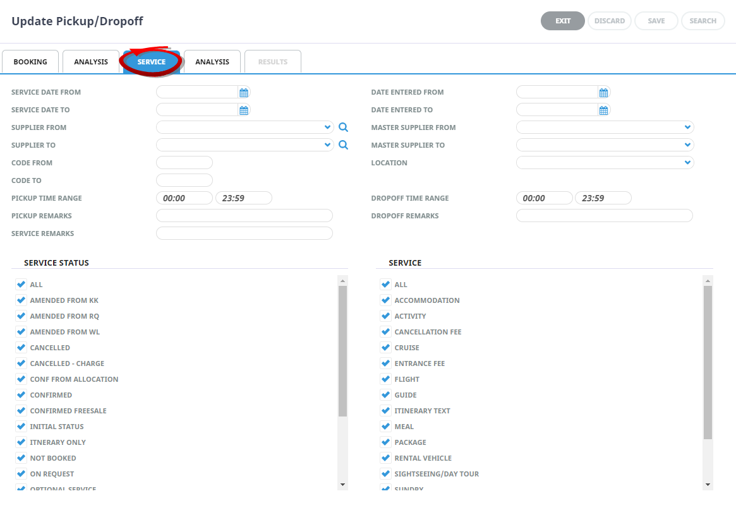Open the Master Supplier From dropdown
This screenshot has height=508, width=736.
click(687, 127)
